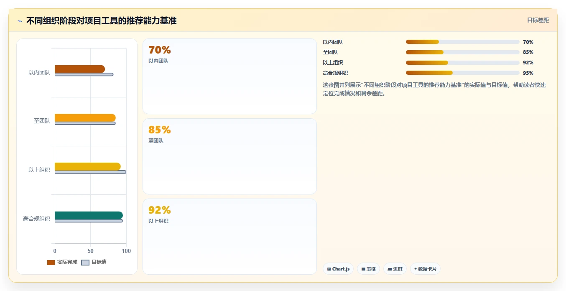
Task: Click the teal 高合规组织 actual bar in chart
Action: pyautogui.click(x=89, y=215)
